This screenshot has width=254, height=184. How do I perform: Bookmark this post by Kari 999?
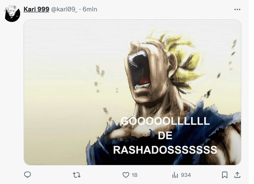[225, 175]
